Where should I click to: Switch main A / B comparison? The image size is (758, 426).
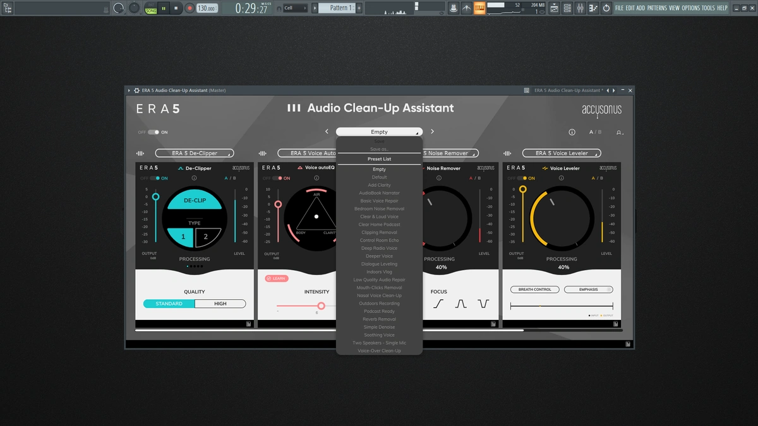tap(596, 133)
